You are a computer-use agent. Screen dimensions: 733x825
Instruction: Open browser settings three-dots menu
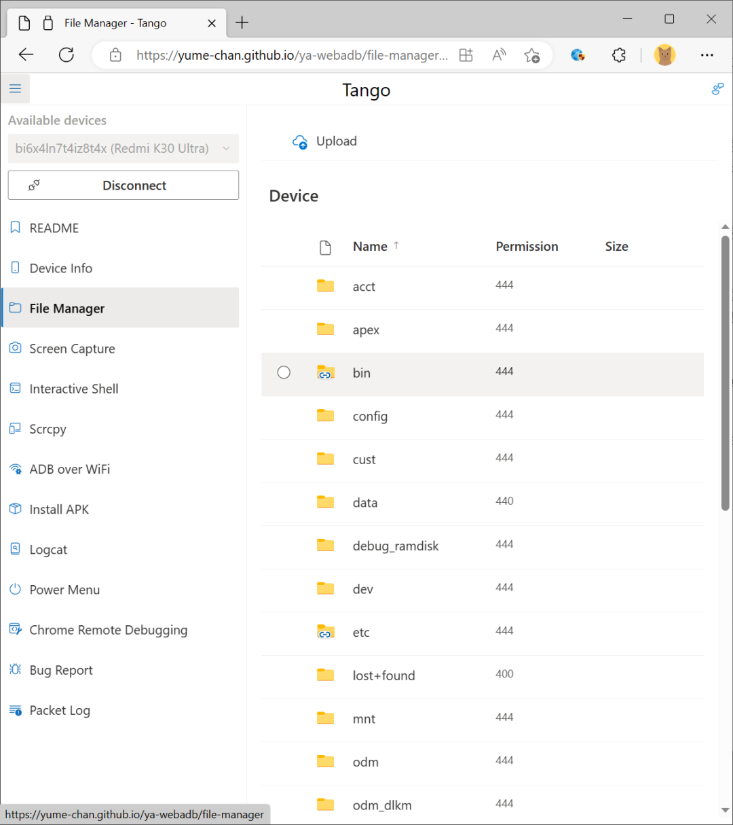(707, 55)
